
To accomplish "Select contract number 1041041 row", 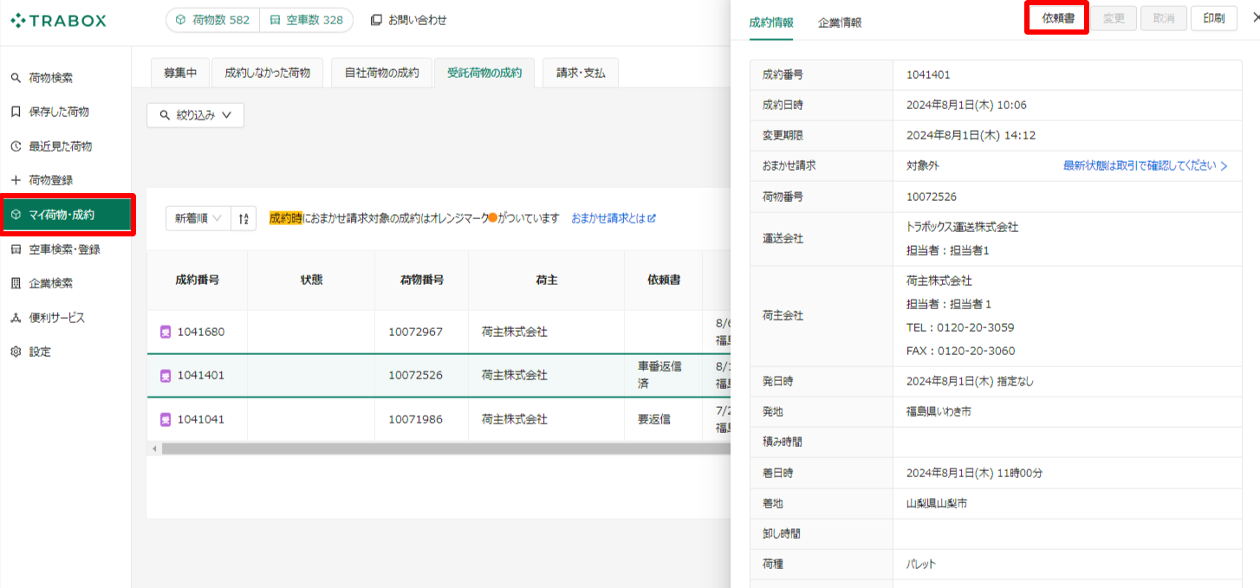I will click(438, 419).
